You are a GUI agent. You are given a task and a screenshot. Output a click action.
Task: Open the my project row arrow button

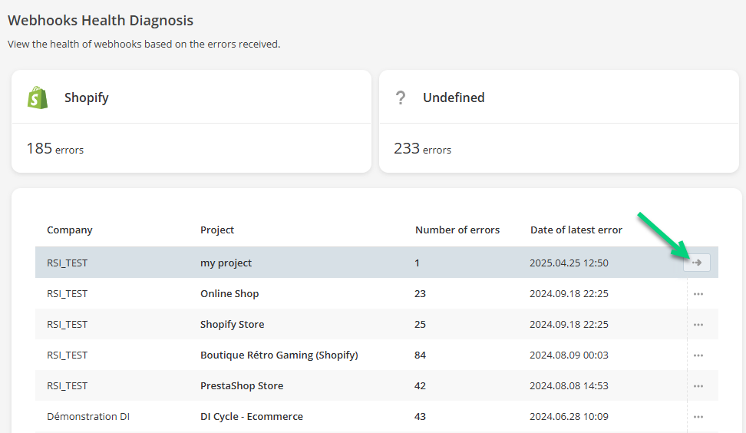click(x=697, y=263)
